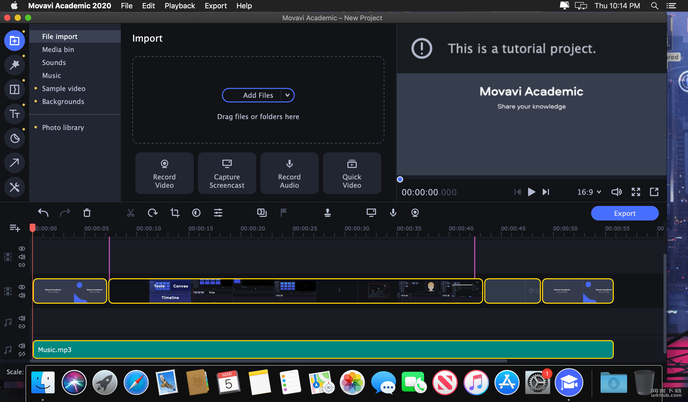688x402 pixels.
Task: Click the timeline horizontal scrollbar
Action: 269,361
